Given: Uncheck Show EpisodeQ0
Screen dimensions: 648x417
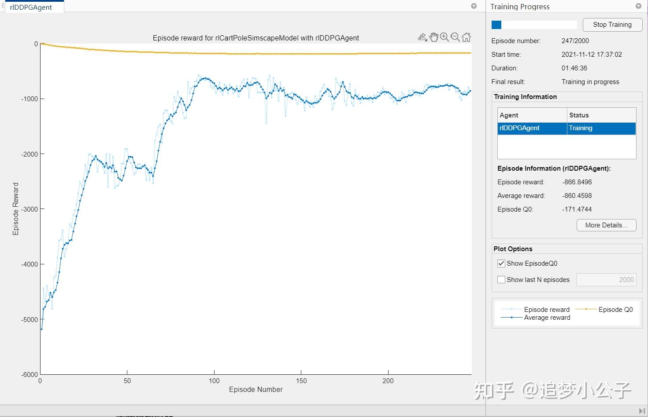Looking at the screenshot, I should tap(501, 263).
